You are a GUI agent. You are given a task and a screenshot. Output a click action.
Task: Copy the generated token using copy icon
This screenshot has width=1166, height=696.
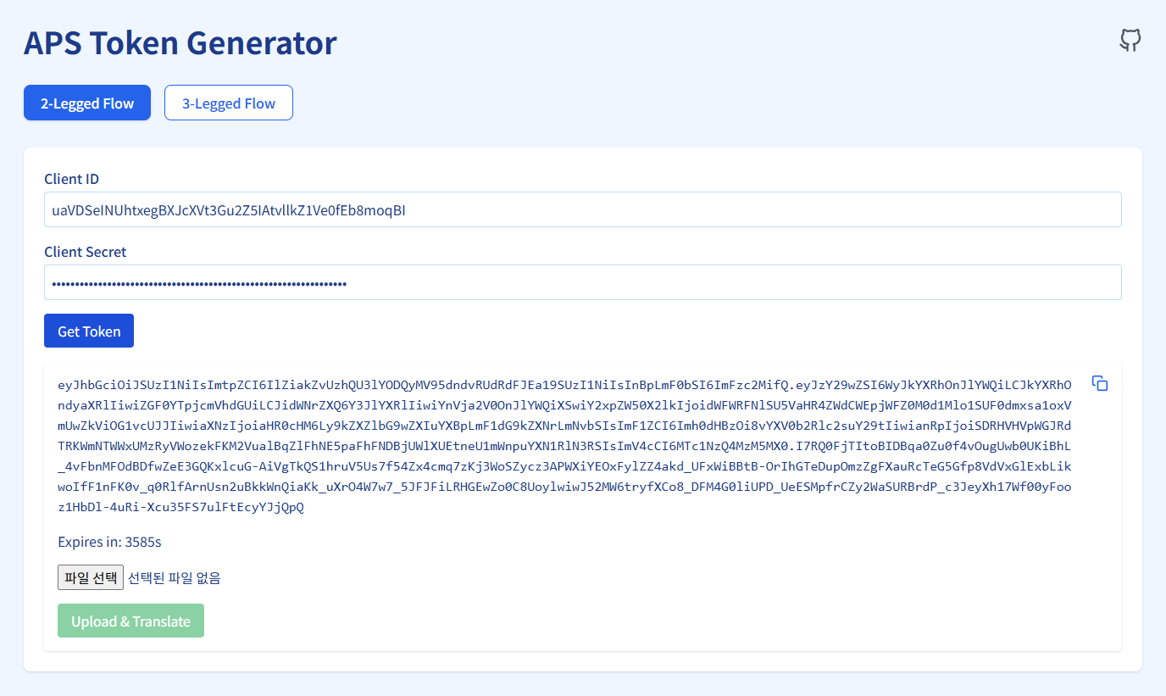[x=1100, y=383]
